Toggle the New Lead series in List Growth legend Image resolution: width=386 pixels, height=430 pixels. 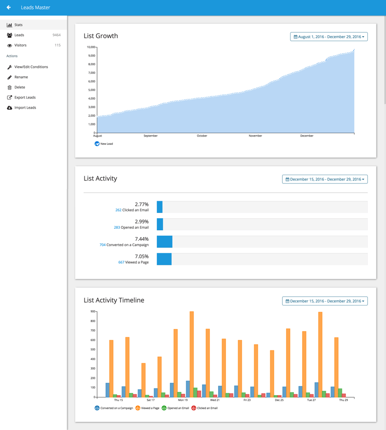[x=104, y=144]
